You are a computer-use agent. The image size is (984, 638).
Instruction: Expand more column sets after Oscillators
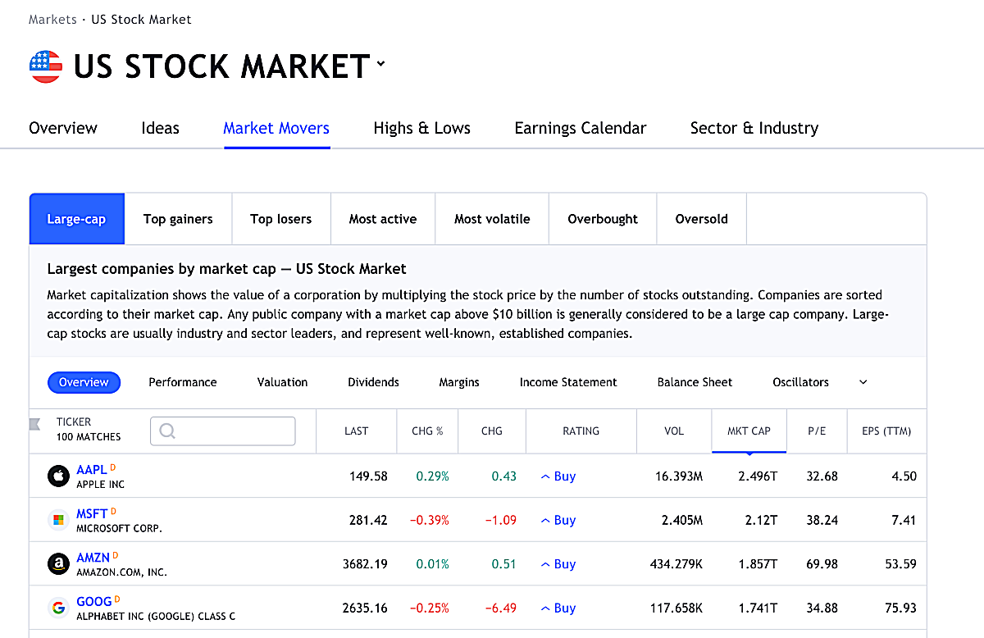coord(863,382)
